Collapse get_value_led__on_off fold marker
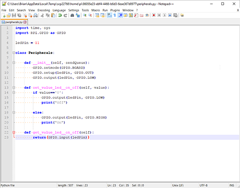The width and height of the screenshot is (240, 188). click(x=14, y=132)
